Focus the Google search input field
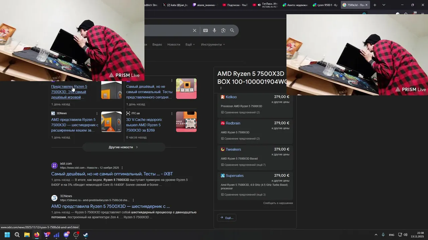Viewport: 428px width, 240px height. 167,30
